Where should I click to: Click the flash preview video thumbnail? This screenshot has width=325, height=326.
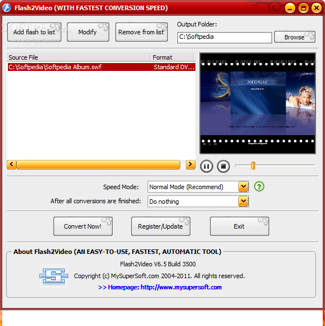click(257, 103)
